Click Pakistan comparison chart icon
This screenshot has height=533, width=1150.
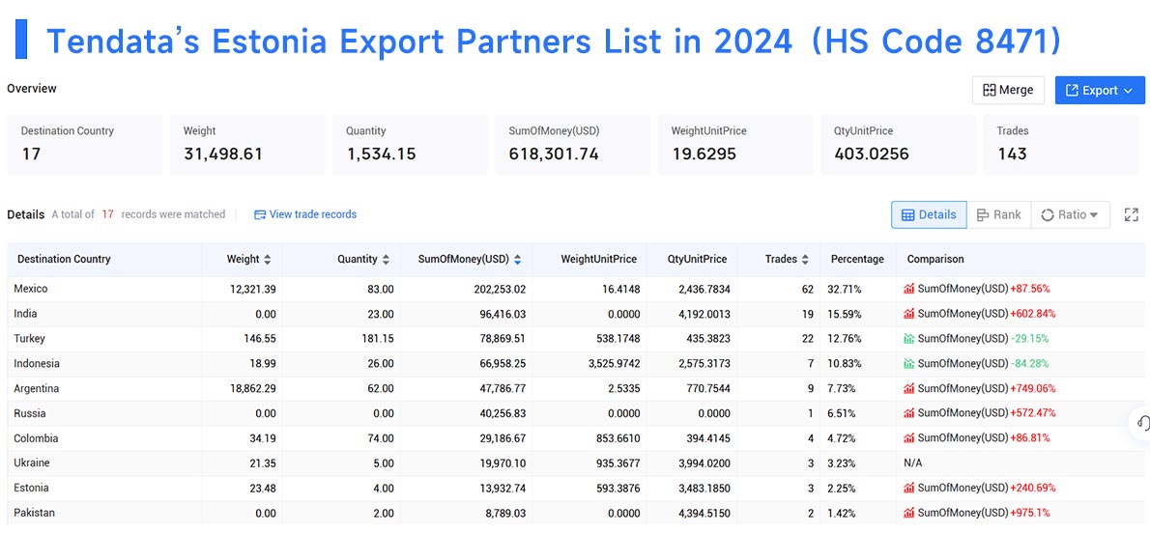pos(909,514)
